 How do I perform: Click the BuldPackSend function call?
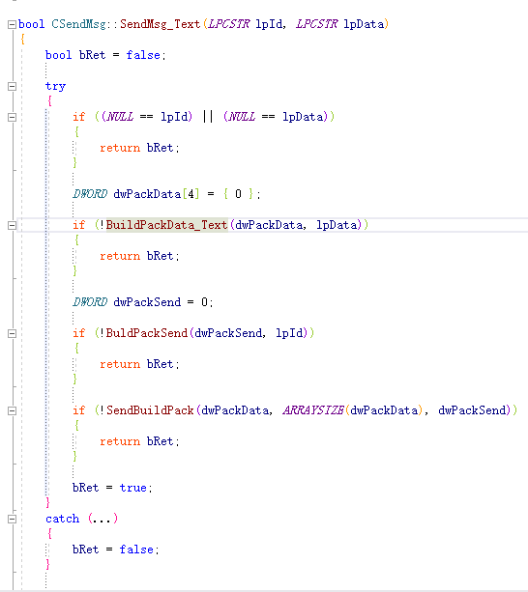147,333
